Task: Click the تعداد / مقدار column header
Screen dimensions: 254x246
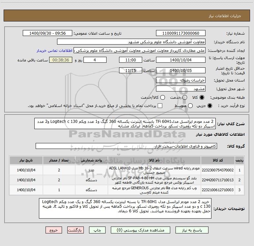Action: click(x=59, y=160)
